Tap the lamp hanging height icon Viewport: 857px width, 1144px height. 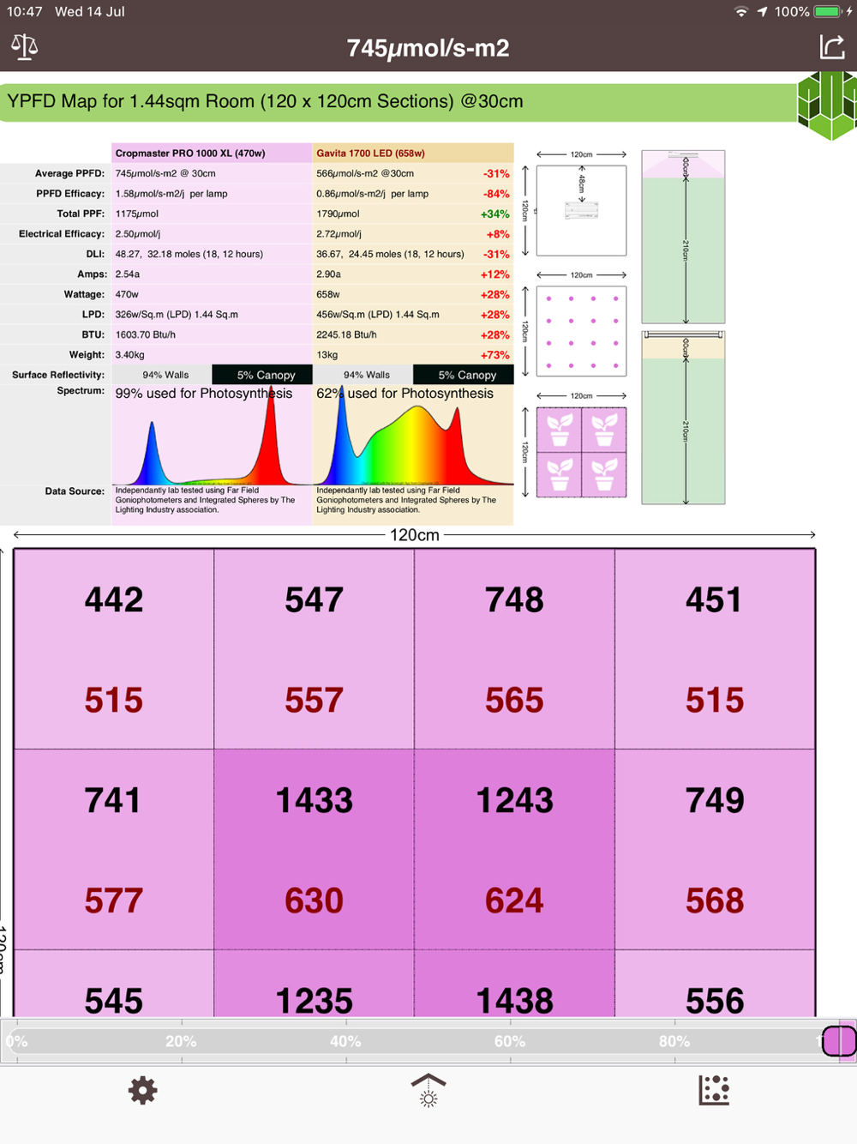tap(428, 1090)
